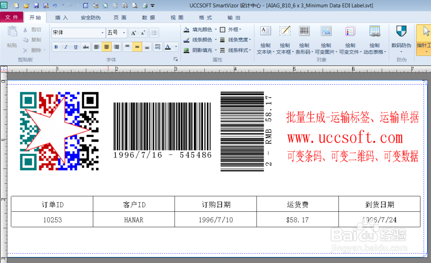
Task: Open the Undo history dropdown arrow
Action: pos(63,6)
